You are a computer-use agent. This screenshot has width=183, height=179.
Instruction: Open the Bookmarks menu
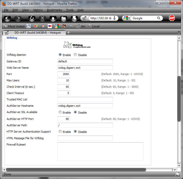pyautogui.click(x=54, y=10)
